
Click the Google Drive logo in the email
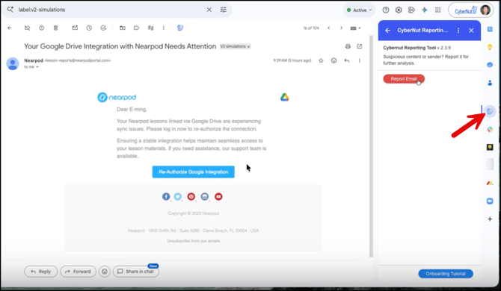coord(285,97)
